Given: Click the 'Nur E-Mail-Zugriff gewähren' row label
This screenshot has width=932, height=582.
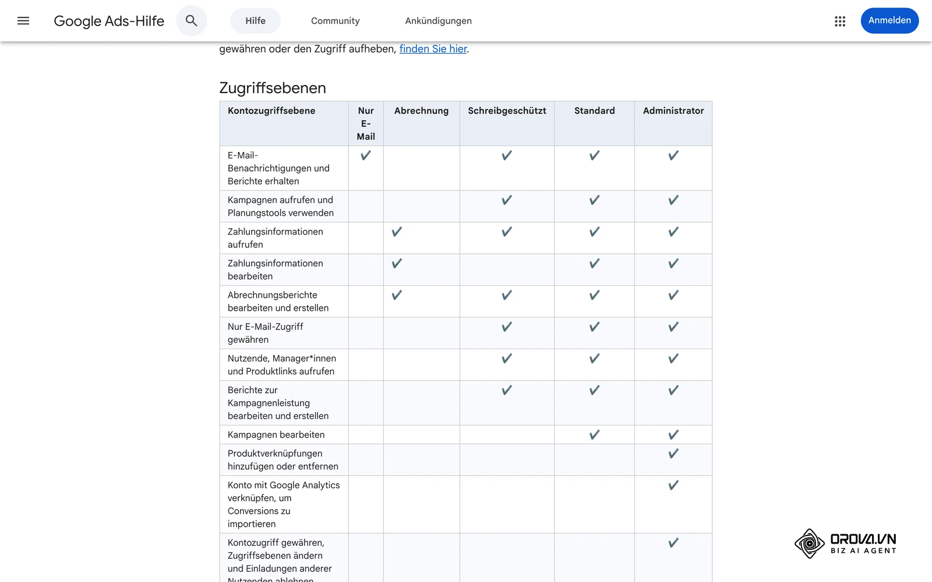Looking at the screenshot, I should point(266,333).
